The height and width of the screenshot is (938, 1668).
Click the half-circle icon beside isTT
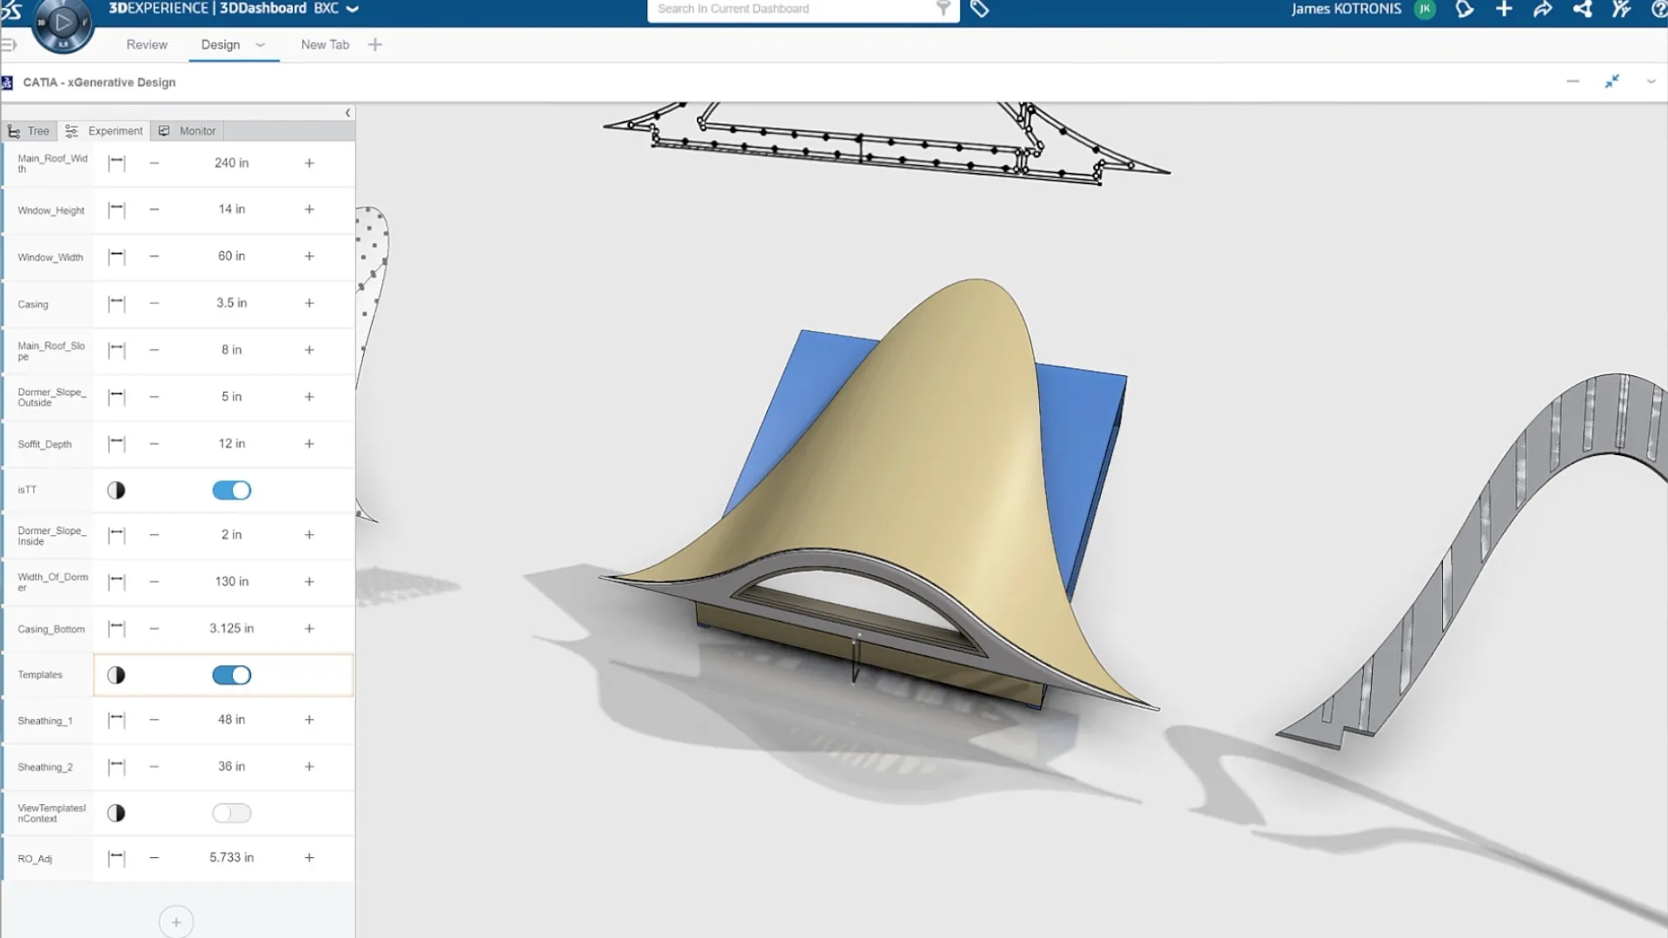(116, 491)
